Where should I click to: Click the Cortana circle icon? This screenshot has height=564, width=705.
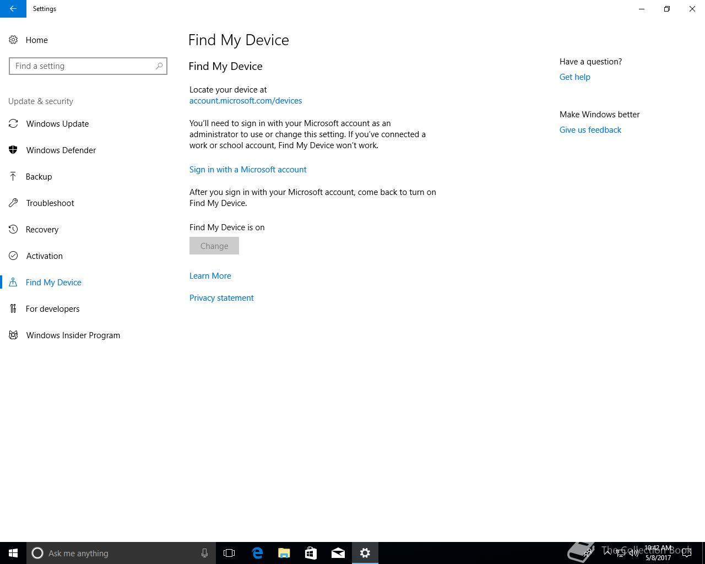(x=37, y=553)
